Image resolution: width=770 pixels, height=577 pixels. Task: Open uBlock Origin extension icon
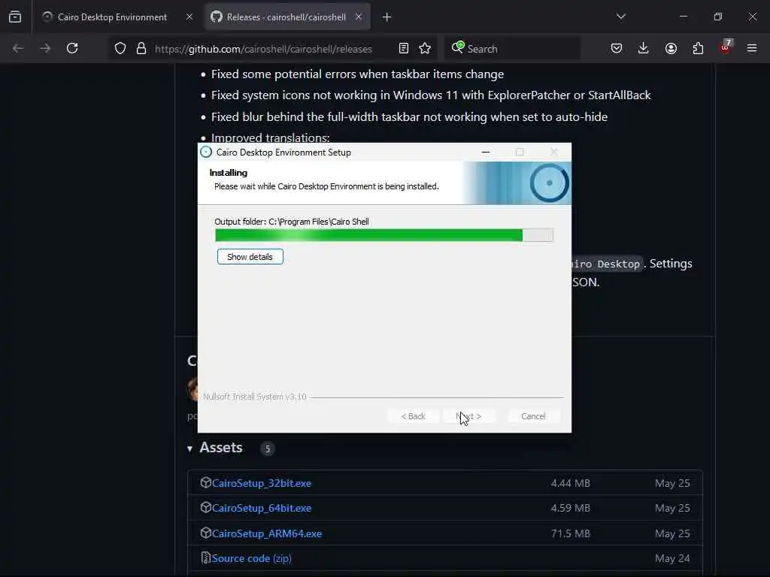tap(726, 47)
